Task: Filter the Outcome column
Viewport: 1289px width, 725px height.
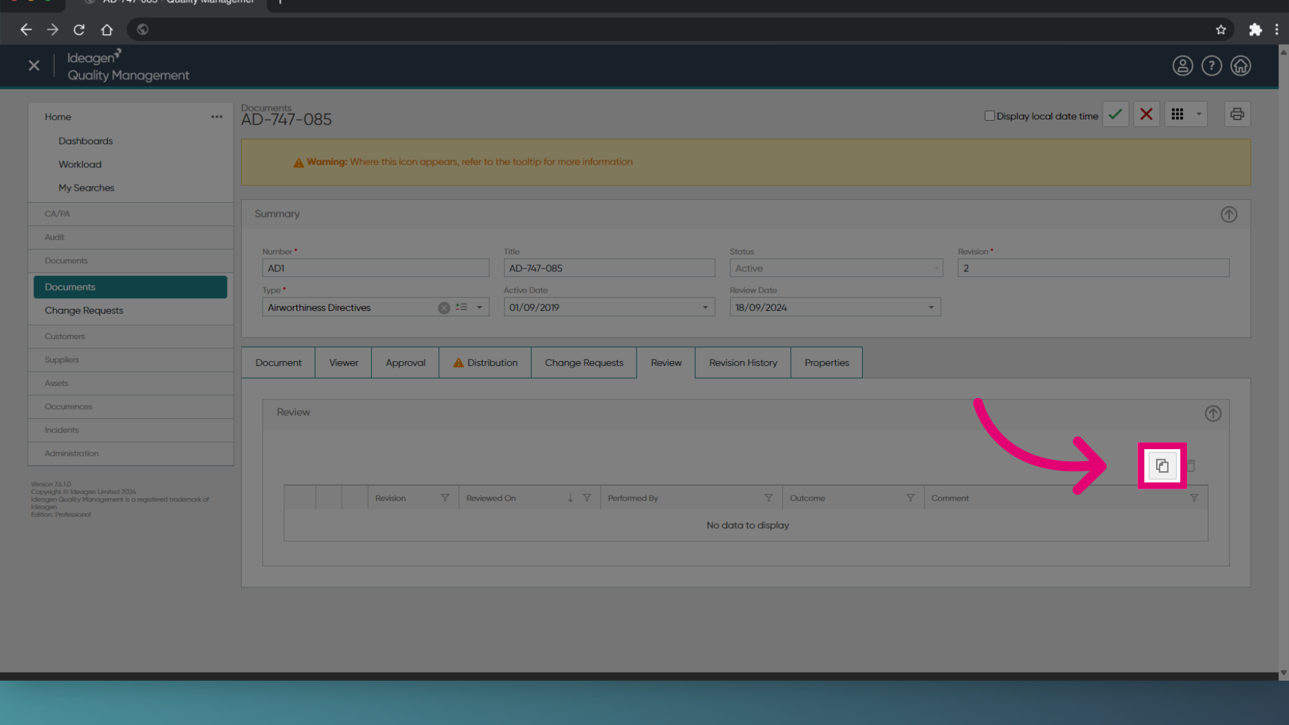Action: click(910, 498)
